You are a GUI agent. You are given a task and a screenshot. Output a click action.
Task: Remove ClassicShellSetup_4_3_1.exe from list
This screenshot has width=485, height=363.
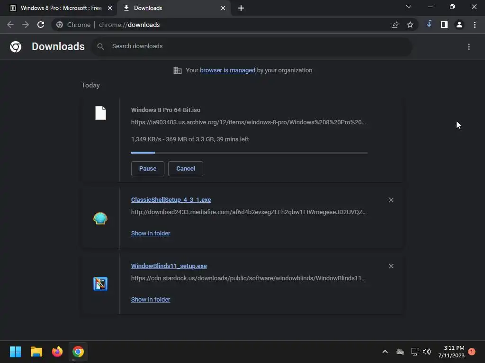coord(391,200)
